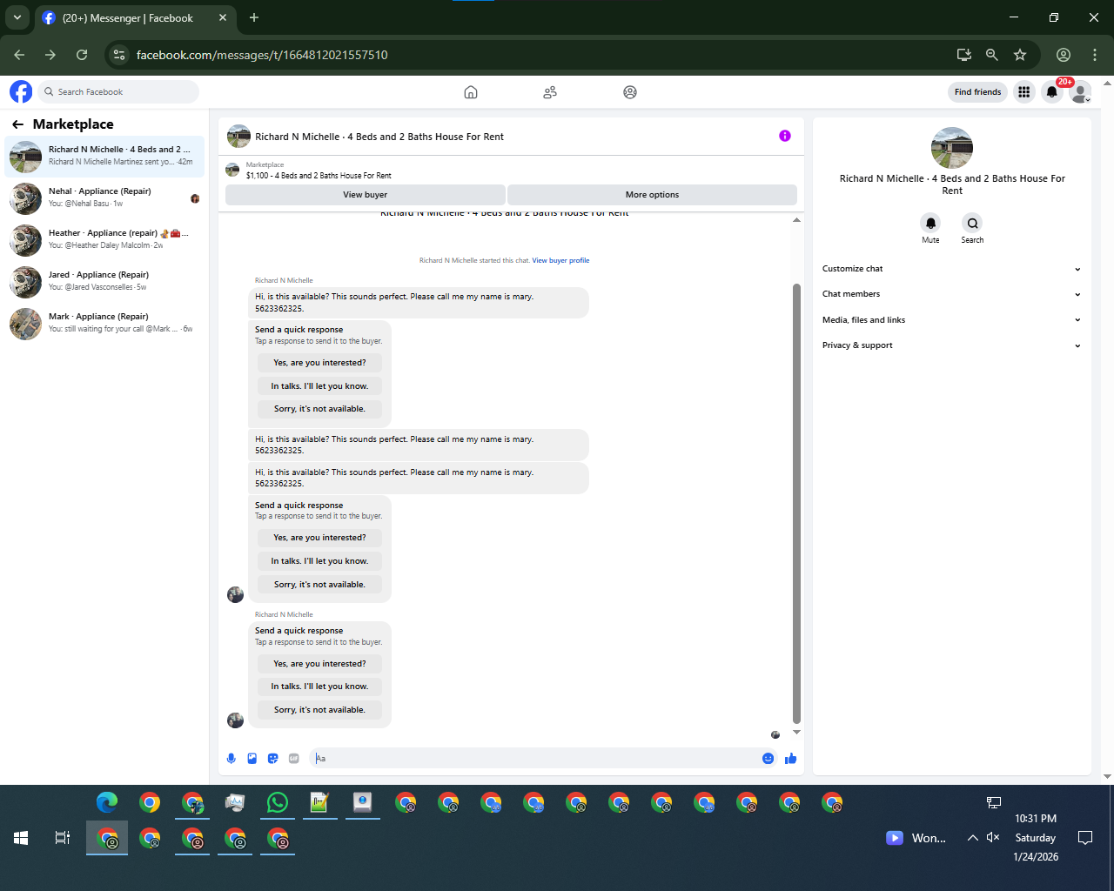The height and width of the screenshot is (891, 1114).
Task: Open the Facebook Home icon
Action: 471,92
